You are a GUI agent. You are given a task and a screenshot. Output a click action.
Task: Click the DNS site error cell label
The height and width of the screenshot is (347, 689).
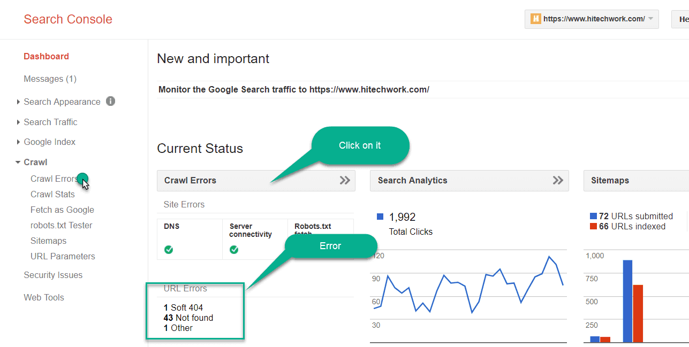tap(172, 226)
